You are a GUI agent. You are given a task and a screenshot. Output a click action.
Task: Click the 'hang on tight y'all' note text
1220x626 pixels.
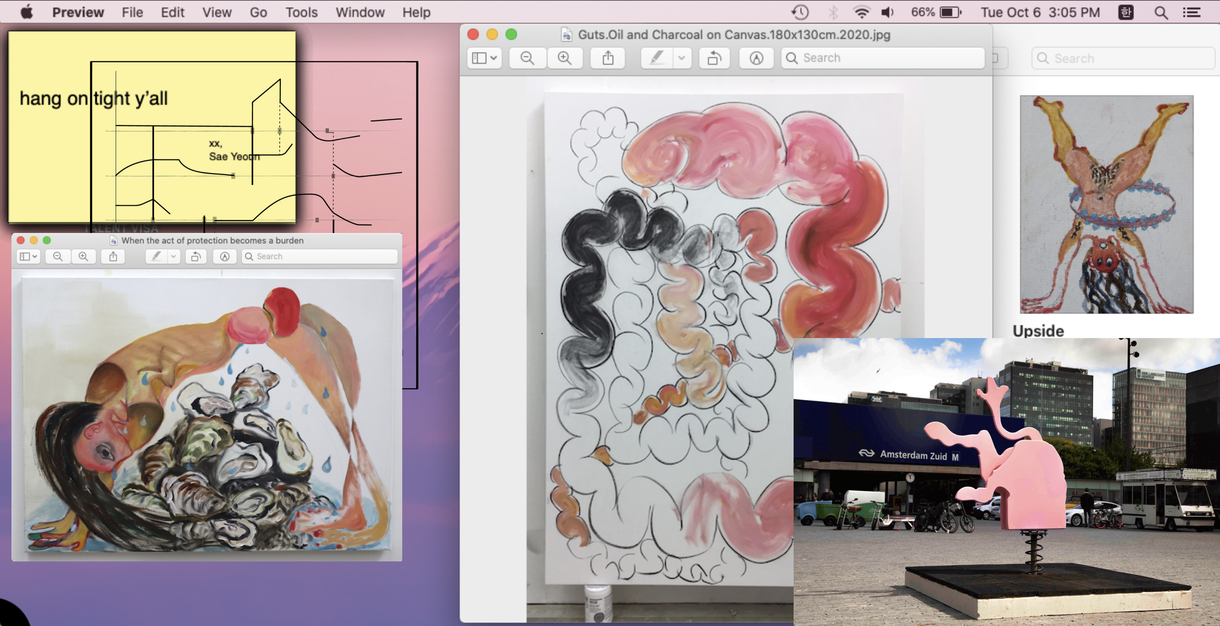click(x=93, y=98)
